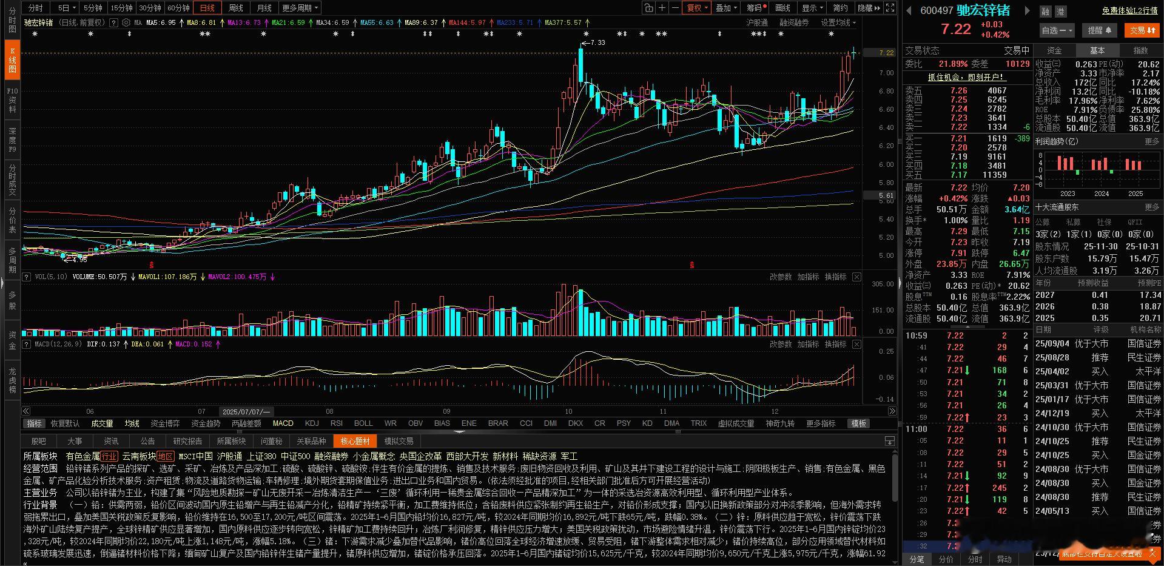The width and height of the screenshot is (1164, 566).
Task: Click 免费体验L2行情 link
Action: pyautogui.click(x=1129, y=11)
